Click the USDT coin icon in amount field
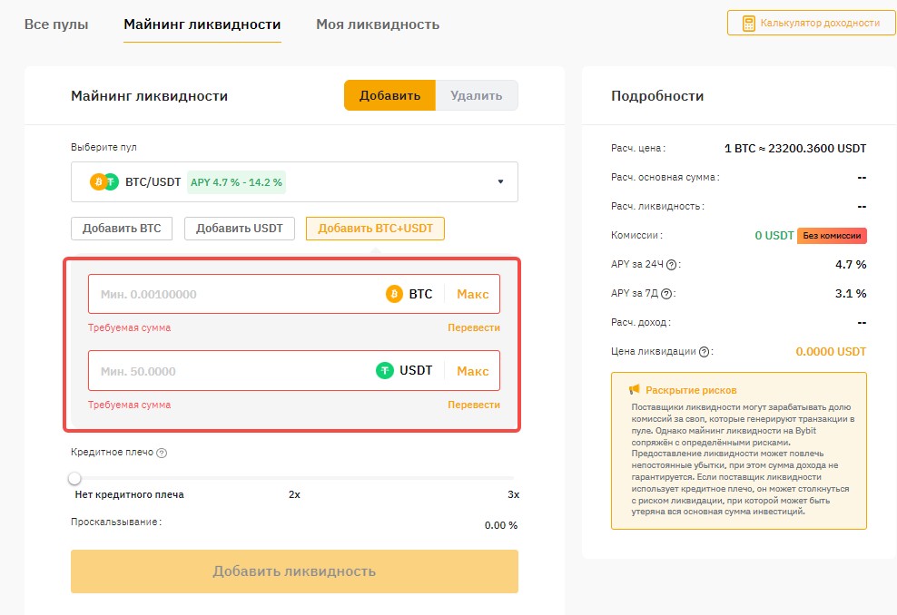Image resolution: width=897 pixels, height=615 pixels. coord(385,371)
